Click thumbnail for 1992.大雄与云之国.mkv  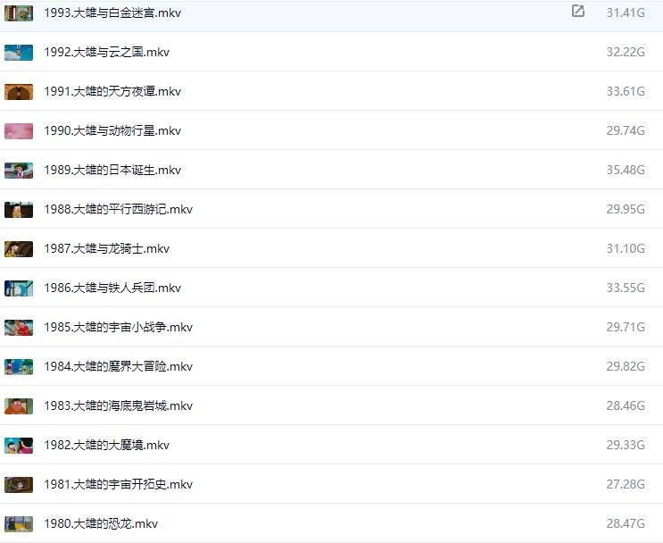click(19, 53)
